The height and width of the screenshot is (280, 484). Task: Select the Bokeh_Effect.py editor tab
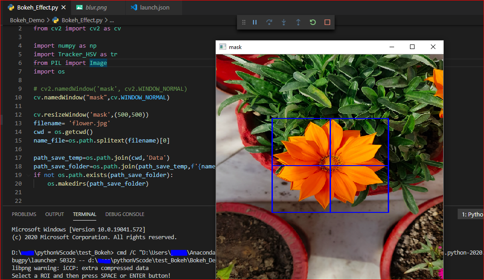click(x=37, y=7)
